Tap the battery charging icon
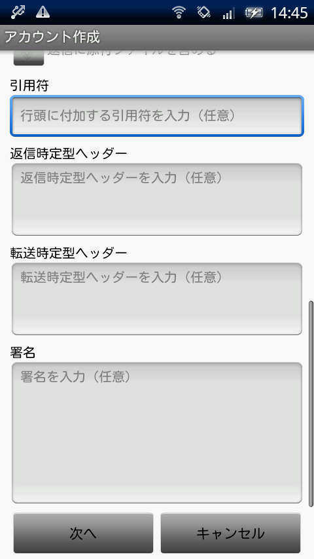This screenshot has height=559, width=314. 253,13
